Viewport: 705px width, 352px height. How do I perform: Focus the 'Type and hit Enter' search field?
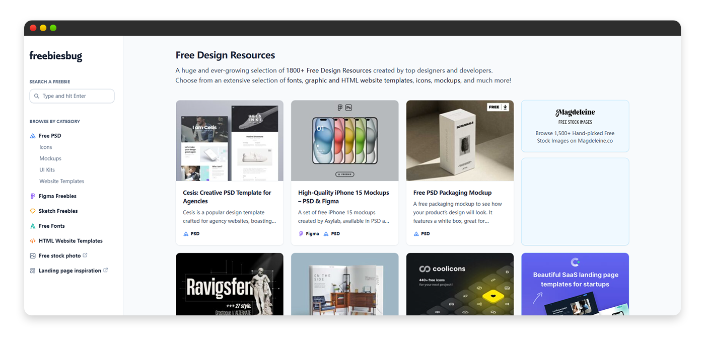click(76, 96)
